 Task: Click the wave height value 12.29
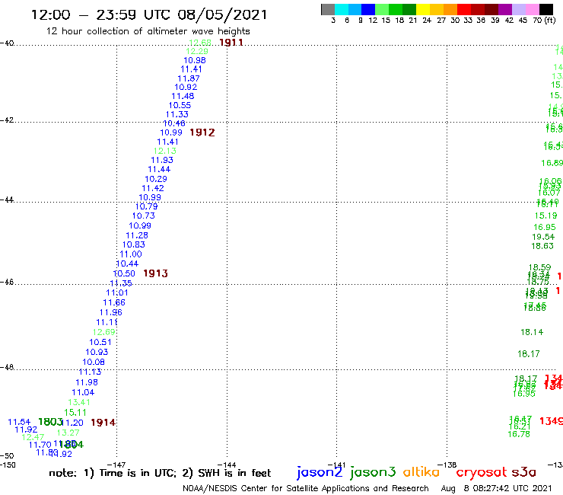pyautogui.click(x=197, y=52)
